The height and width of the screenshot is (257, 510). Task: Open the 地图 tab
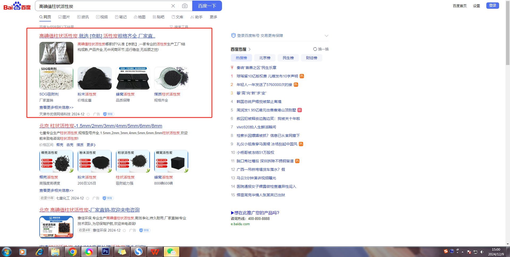(140, 17)
